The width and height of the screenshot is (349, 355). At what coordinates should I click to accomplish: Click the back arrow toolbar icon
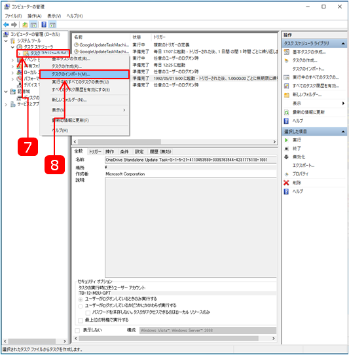(x=6, y=25)
